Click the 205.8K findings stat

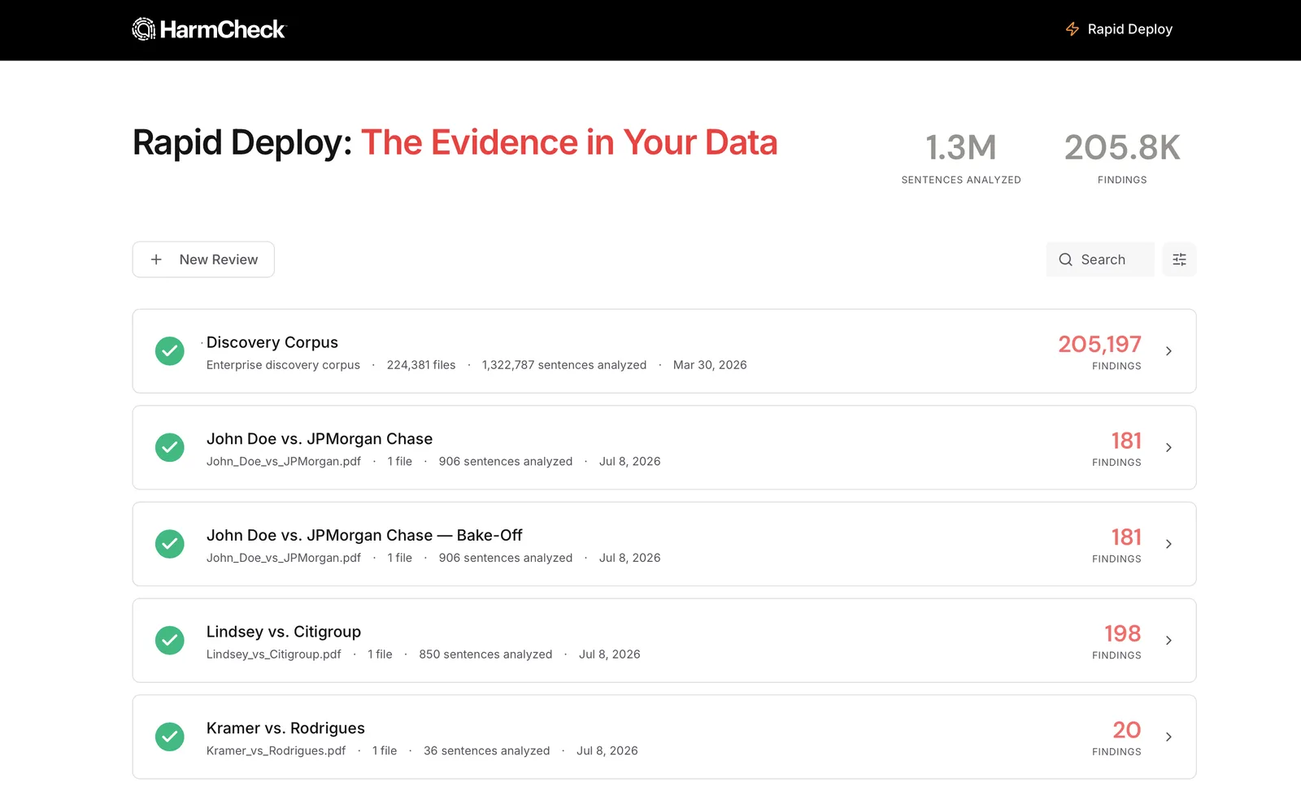click(1122, 158)
